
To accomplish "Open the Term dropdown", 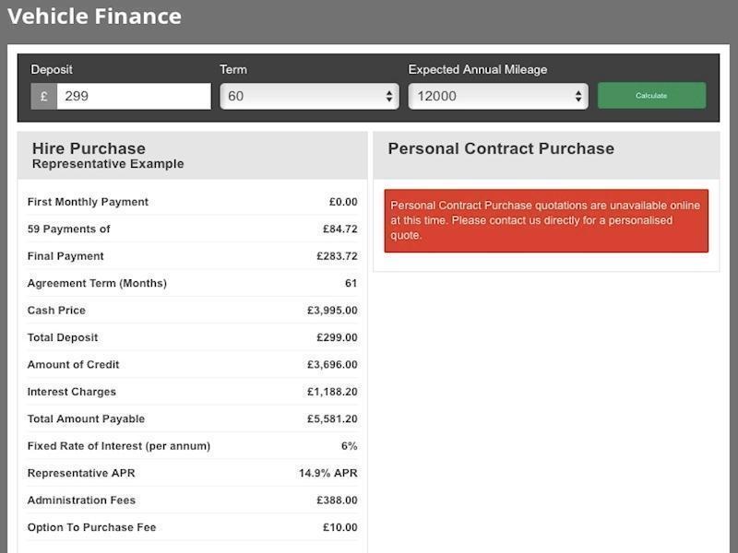I will (x=309, y=96).
